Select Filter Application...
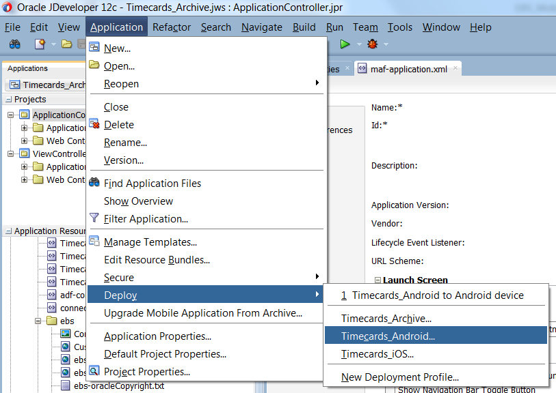The height and width of the screenshot is (393, 556). (205, 219)
